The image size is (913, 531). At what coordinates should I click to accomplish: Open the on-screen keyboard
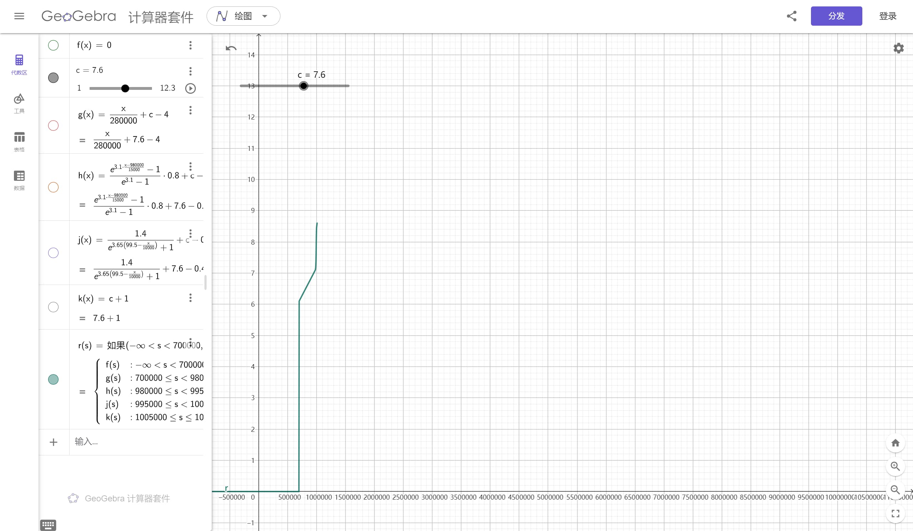(x=48, y=525)
